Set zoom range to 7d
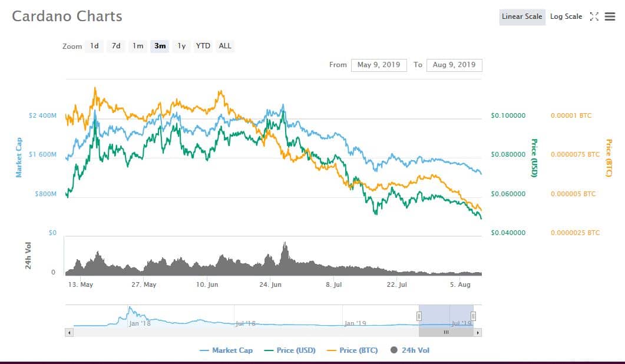The image size is (625, 364). [x=116, y=46]
